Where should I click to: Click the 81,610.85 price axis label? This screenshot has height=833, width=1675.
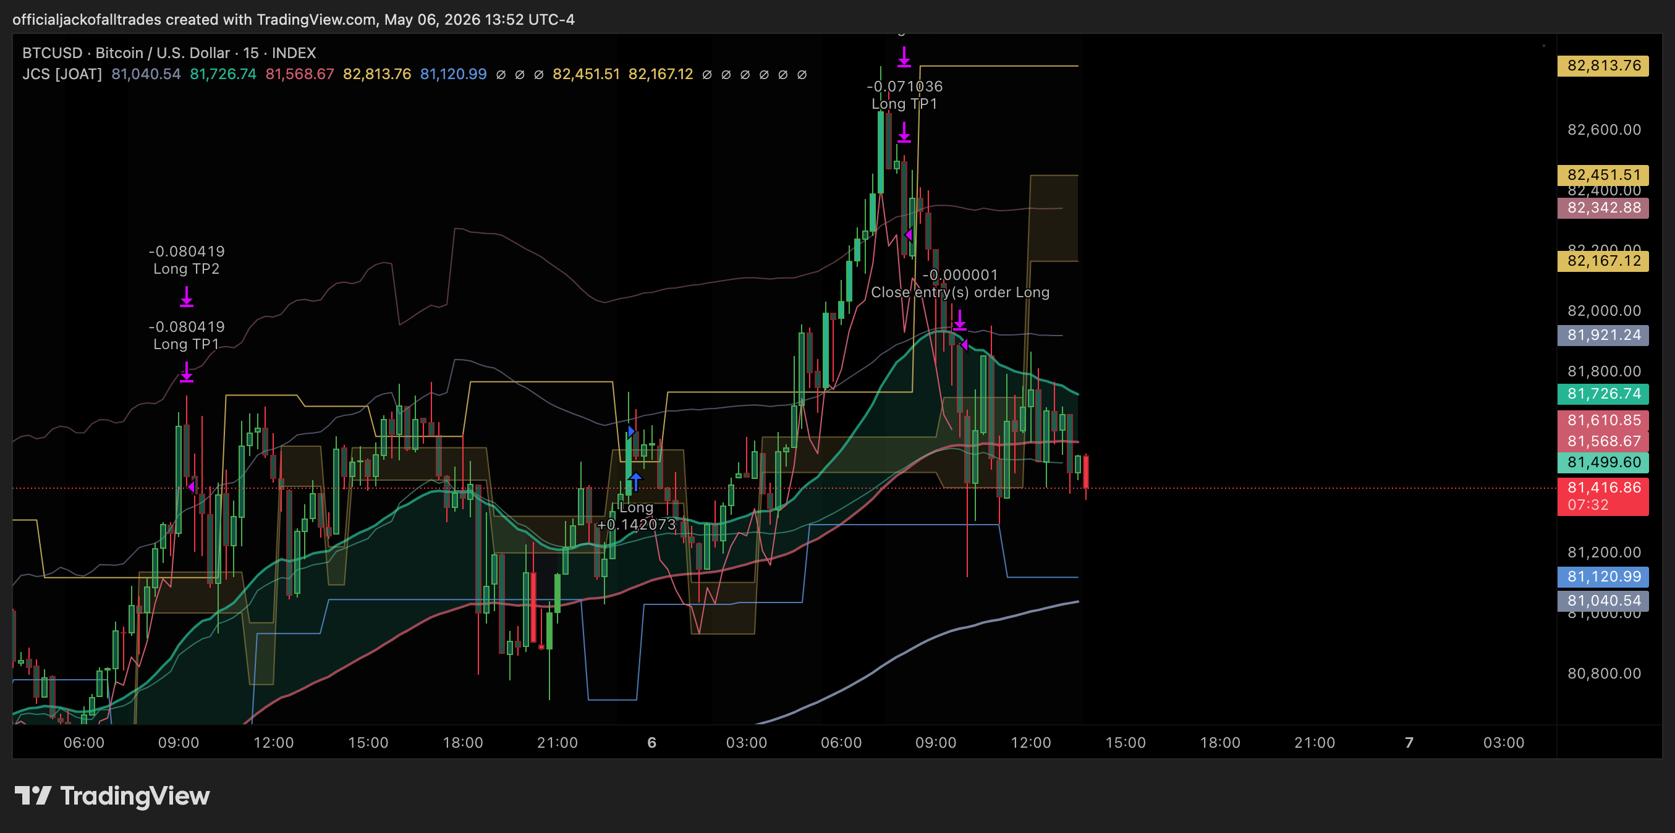click(x=1603, y=421)
